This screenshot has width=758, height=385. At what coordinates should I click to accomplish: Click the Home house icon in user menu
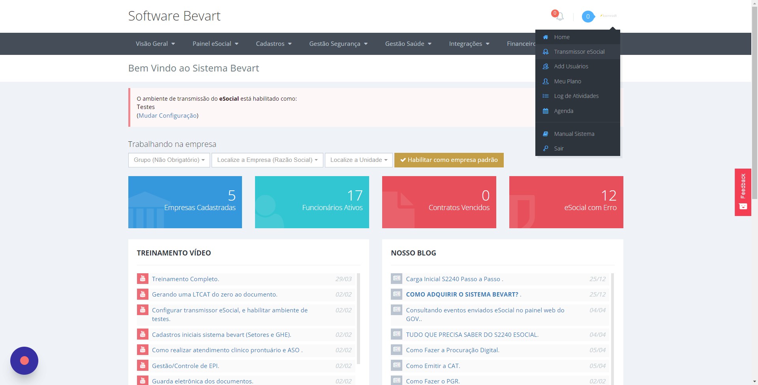(x=546, y=37)
